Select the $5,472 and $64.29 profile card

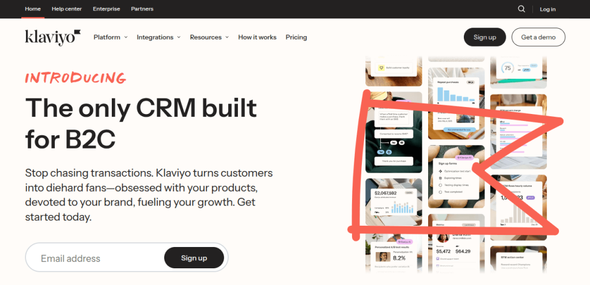coord(456,244)
